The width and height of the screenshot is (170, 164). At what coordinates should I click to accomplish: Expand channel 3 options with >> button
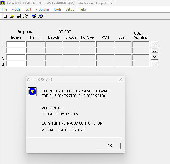coord(155,57)
